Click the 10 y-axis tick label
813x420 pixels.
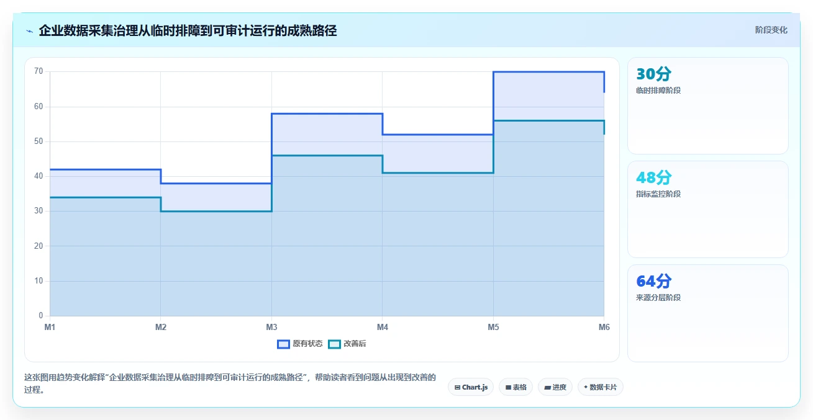(39, 281)
